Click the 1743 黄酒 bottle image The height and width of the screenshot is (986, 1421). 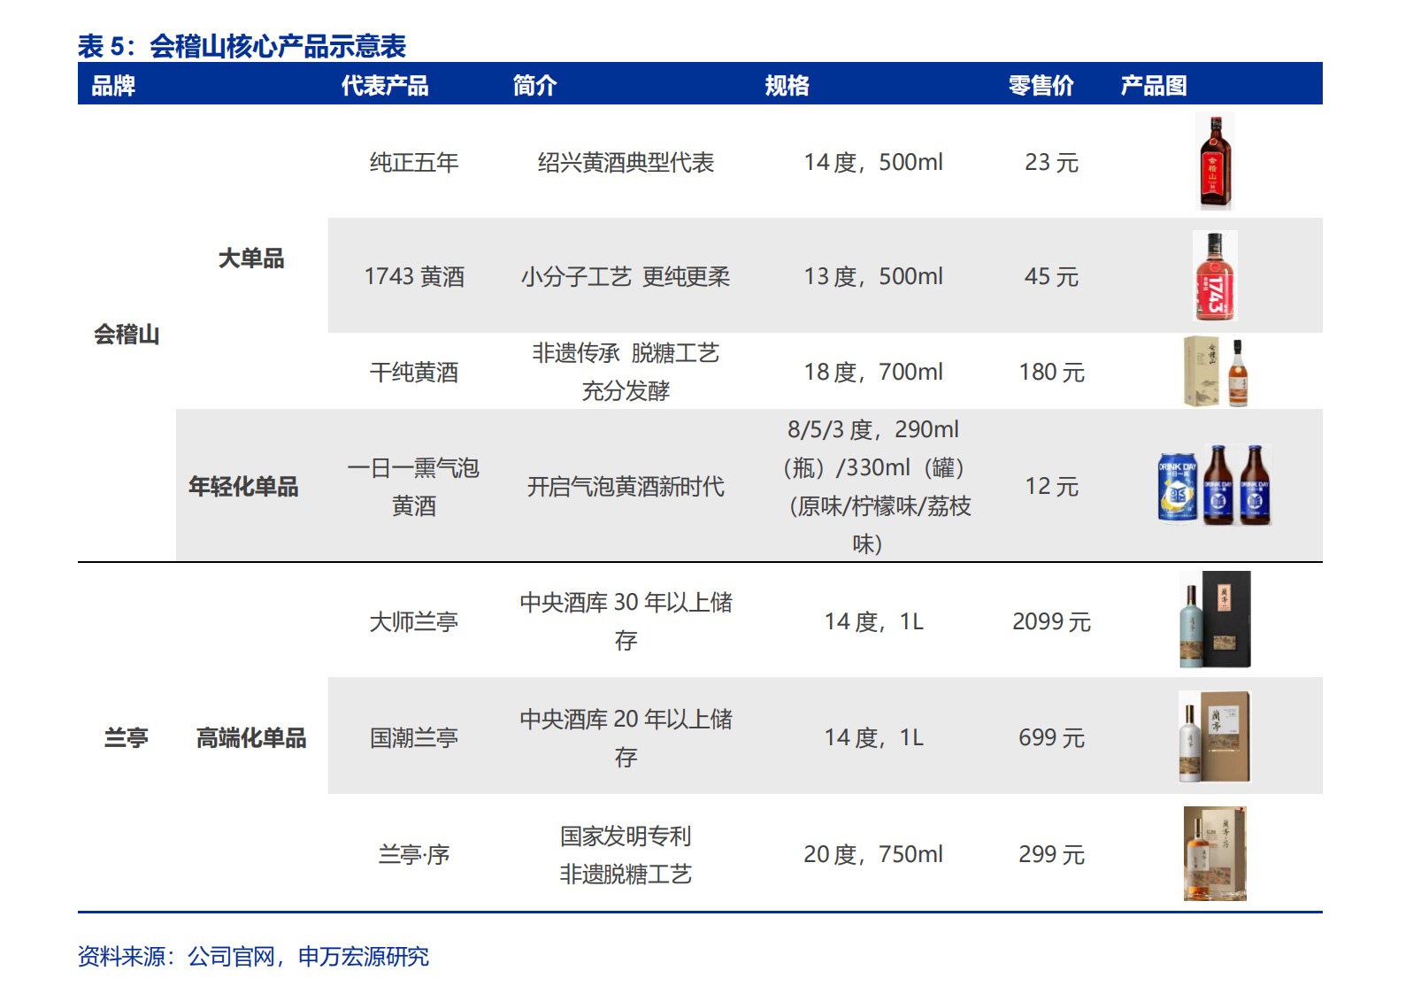point(1215,275)
